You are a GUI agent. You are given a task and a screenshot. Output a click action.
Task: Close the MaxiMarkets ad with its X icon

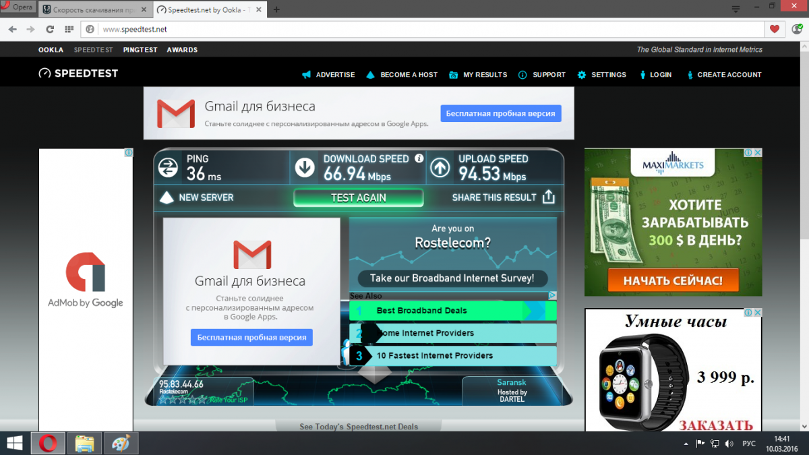[x=758, y=153]
